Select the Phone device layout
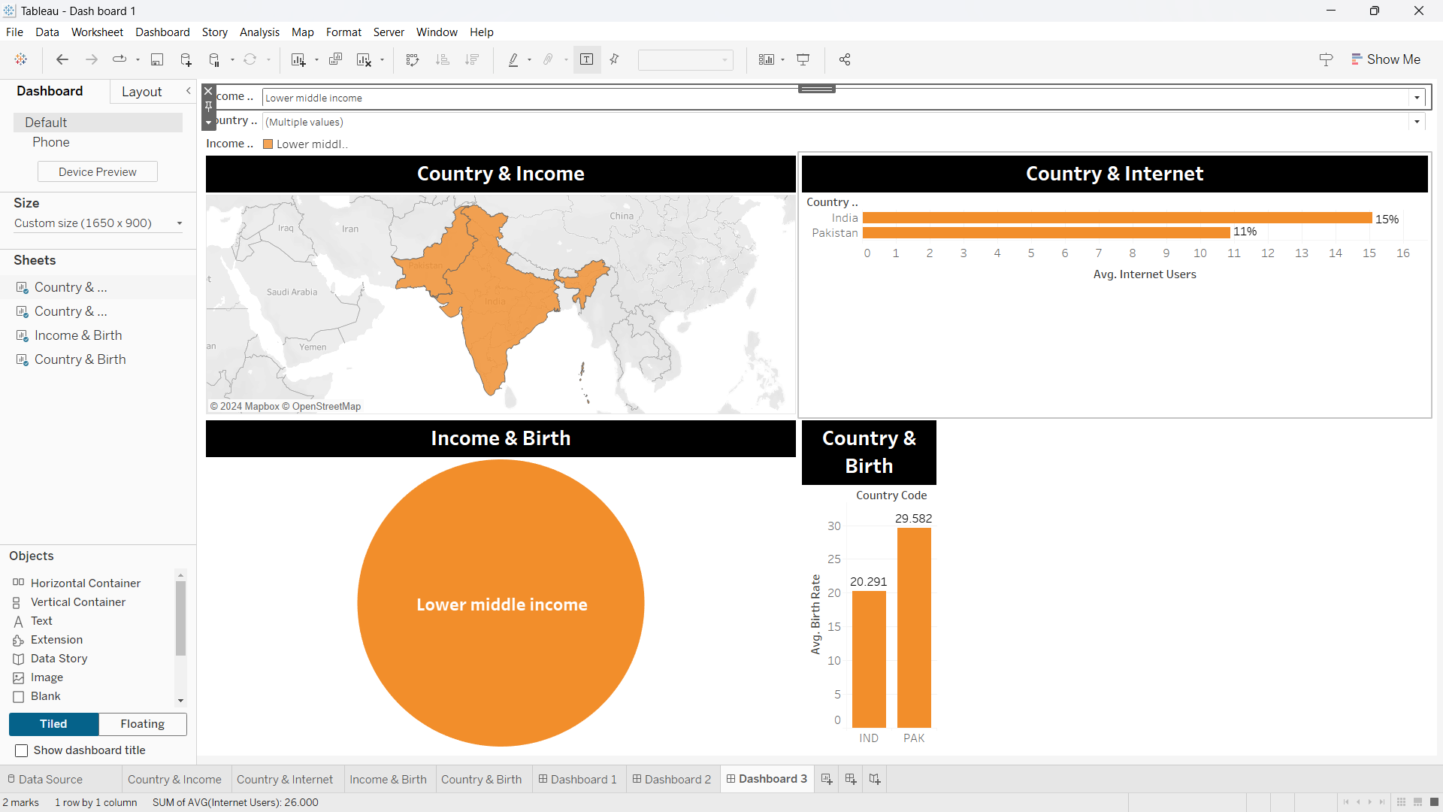Image resolution: width=1443 pixels, height=812 pixels. coord(51,142)
